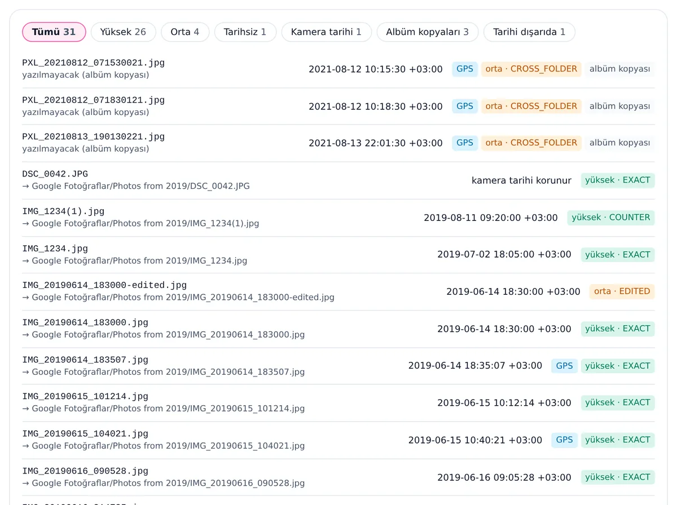Click orta · CROSS_FOLDER badge of PXL_20210812_071530021.jpg
The height and width of the screenshot is (505, 677).
(x=531, y=69)
